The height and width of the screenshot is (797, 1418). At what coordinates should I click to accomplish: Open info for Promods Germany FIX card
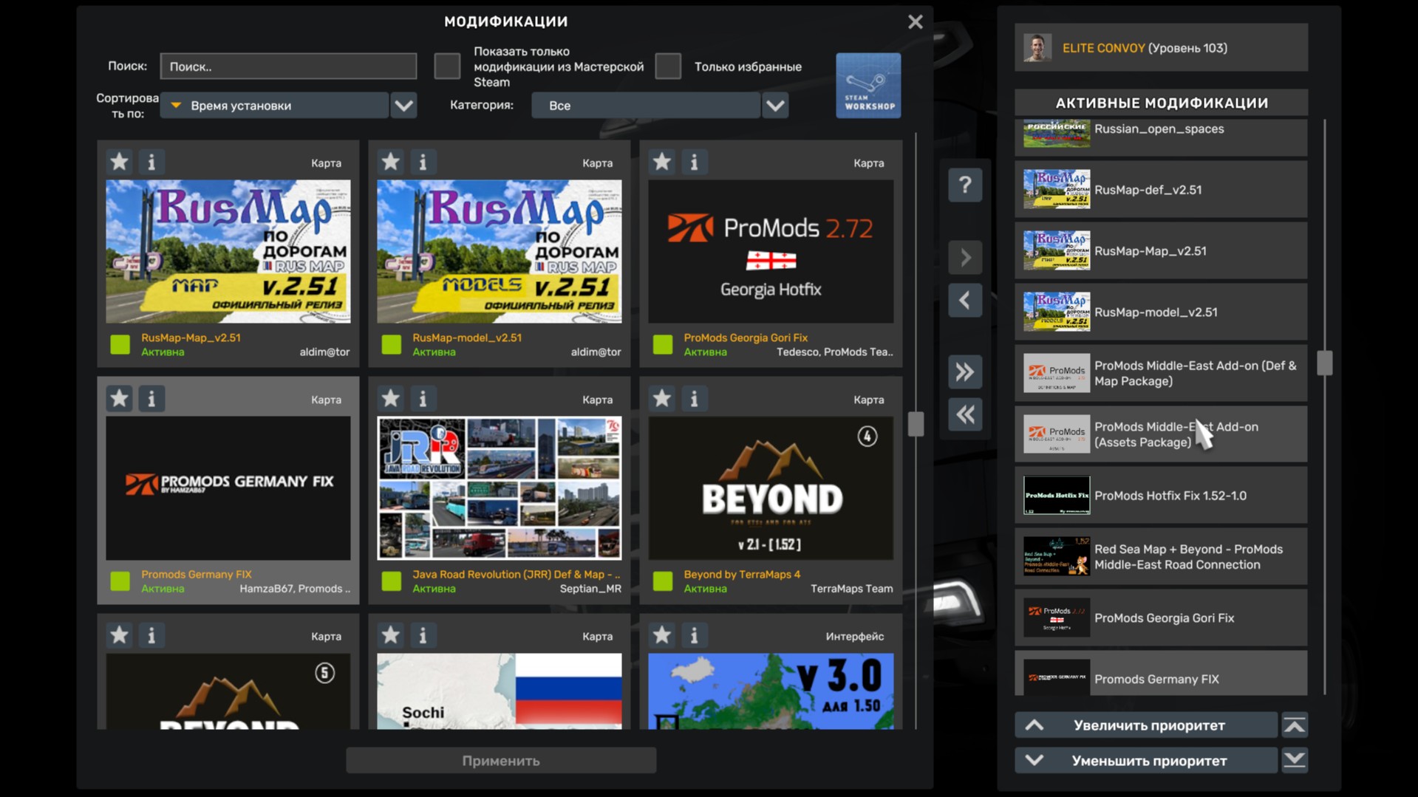151,399
